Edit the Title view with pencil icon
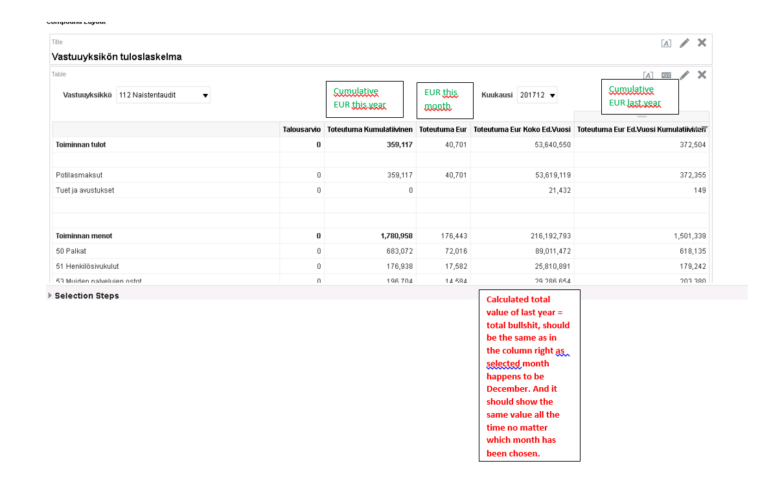Image resolution: width=771 pixels, height=494 pixels. click(684, 43)
